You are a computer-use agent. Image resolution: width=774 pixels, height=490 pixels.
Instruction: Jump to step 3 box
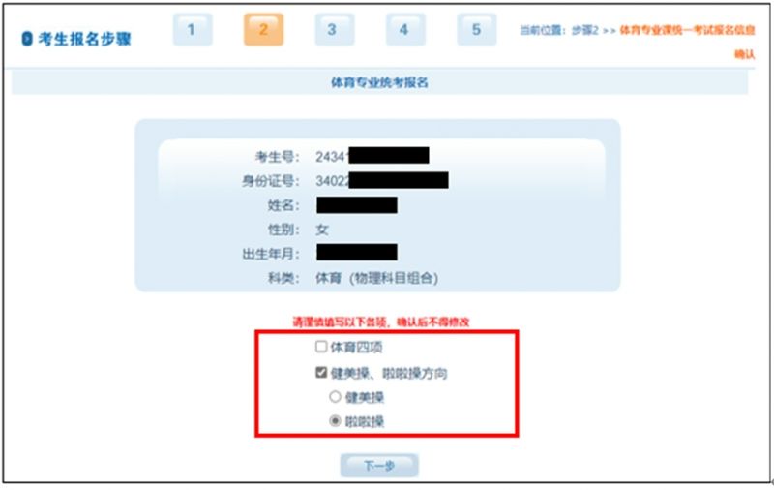335,30
